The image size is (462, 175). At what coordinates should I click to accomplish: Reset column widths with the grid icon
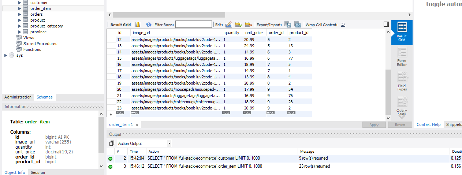pos(138,25)
